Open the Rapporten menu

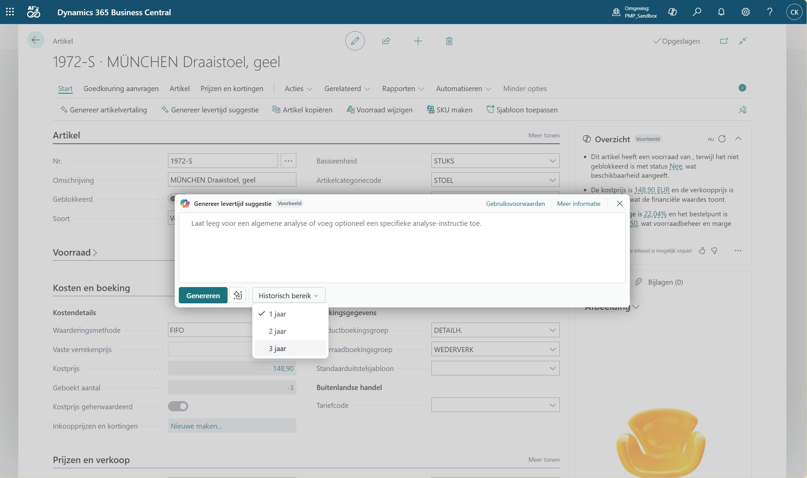[x=403, y=89]
